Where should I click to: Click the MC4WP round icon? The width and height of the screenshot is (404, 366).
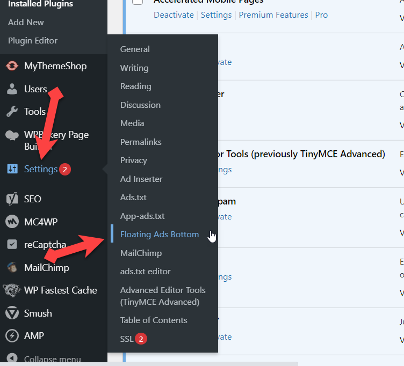[12, 222]
